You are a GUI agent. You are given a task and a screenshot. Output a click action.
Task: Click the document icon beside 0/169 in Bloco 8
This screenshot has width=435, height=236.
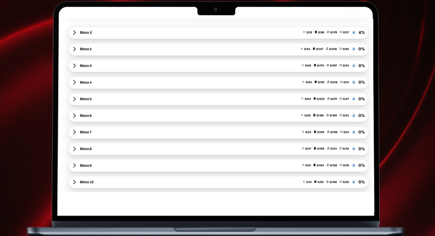point(315,149)
